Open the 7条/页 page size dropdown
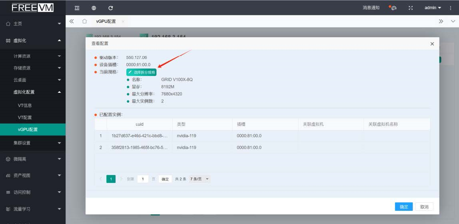This screenshot has width=459, height=224. tap(200, 179)
